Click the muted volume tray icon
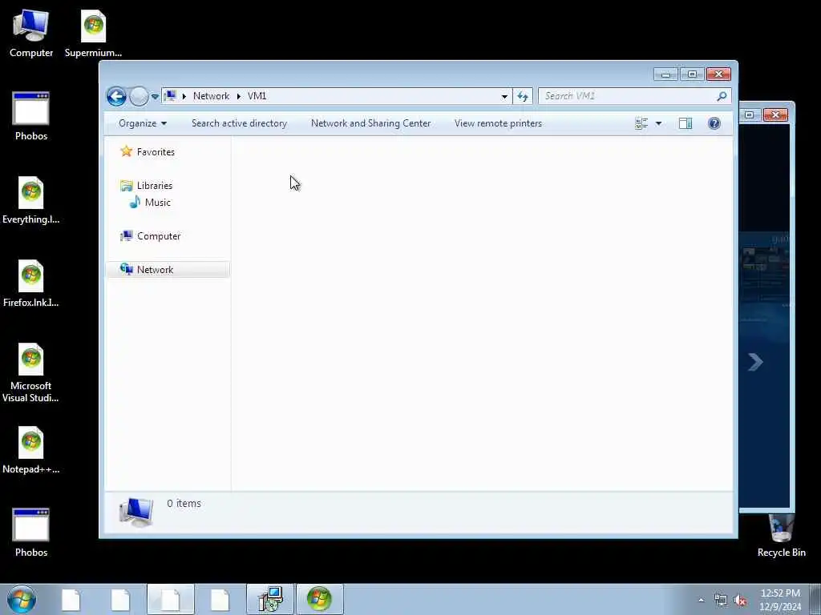 coord(740,601)
